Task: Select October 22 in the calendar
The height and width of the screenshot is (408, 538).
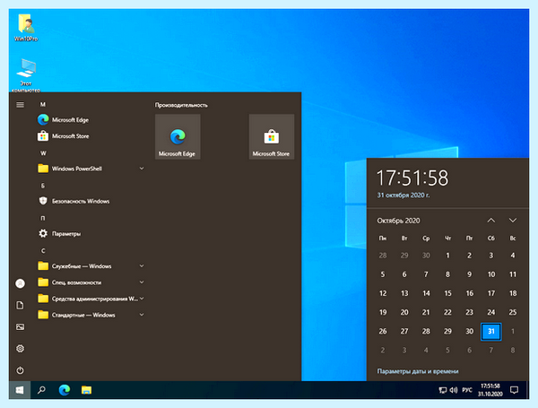Action: (447, 312)
